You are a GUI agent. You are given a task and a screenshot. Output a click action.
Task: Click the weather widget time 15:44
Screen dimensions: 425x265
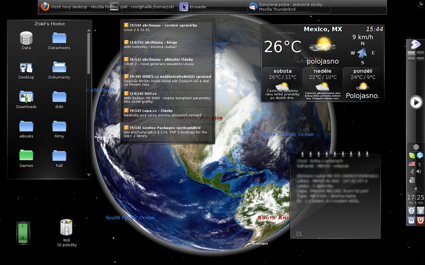(374, 29)
